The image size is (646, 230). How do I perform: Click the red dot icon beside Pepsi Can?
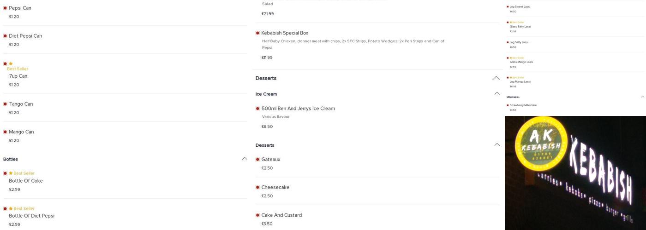(x=5, y=8)
